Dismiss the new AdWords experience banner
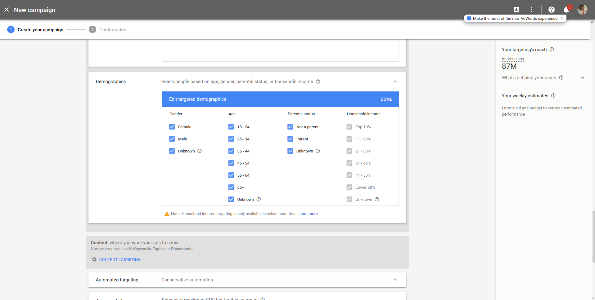This screenshot has height=300, width=595. (562, 18)
